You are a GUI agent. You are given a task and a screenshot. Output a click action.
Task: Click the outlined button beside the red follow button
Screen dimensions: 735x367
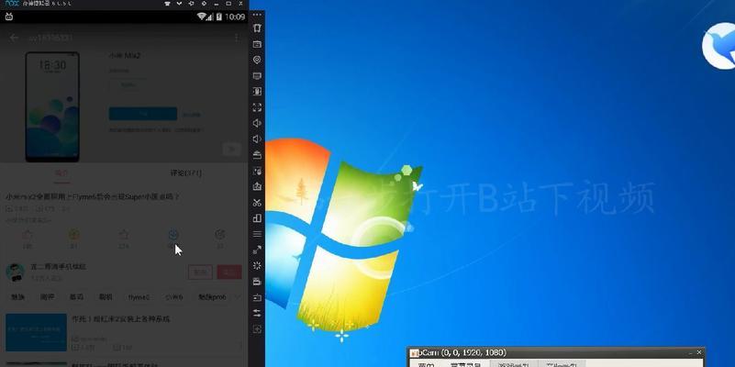click(200, 272)
